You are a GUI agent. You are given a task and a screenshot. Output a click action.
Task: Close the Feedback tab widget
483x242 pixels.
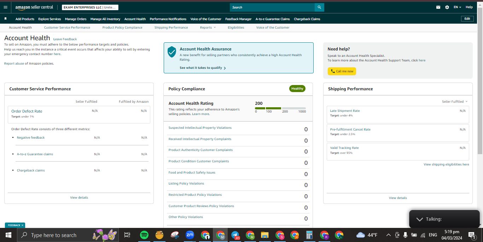22,225
